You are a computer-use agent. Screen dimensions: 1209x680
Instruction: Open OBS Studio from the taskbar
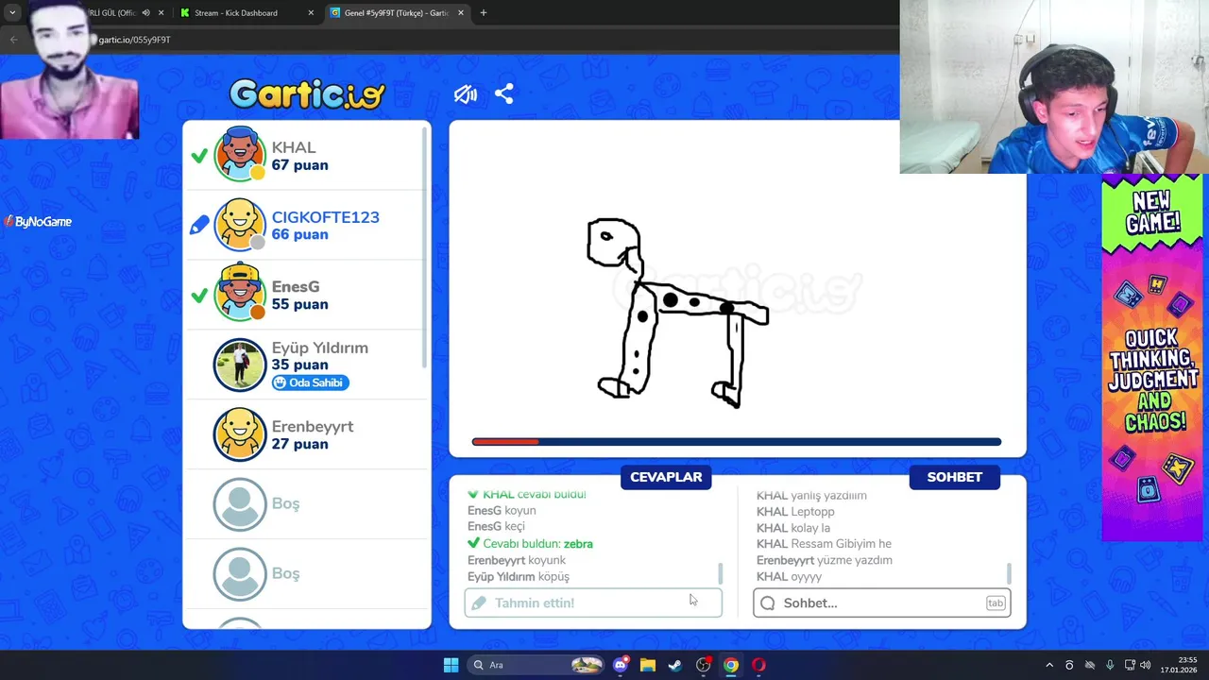click(703, 665)
